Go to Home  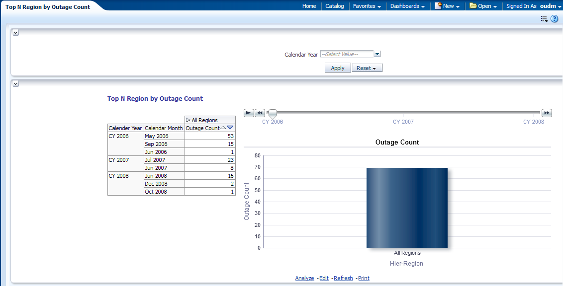pyautogui.click(x=309, y=6)
